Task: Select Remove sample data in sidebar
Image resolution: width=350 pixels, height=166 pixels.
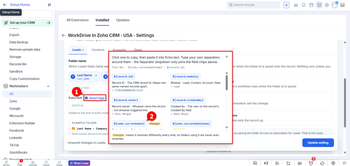Action: (25, 49)
